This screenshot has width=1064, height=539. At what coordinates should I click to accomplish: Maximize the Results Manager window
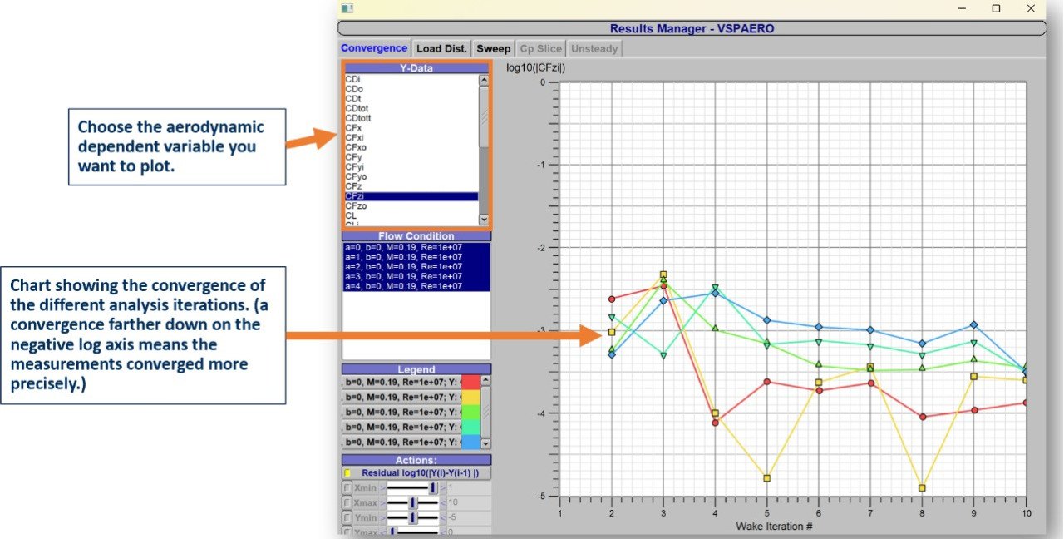[996, 8]
